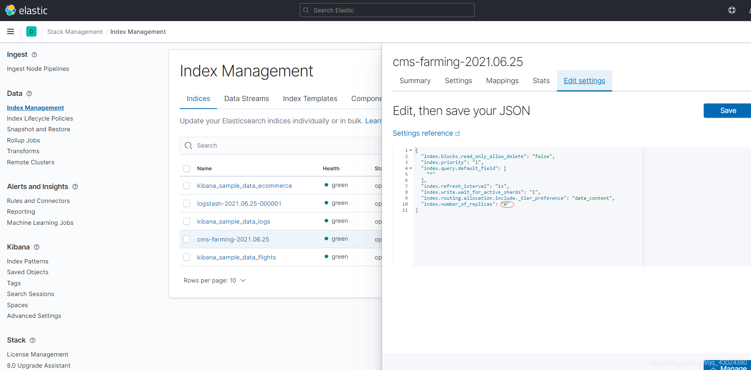Select the Indices tab
The height and width of the screenshot is (370, 751).
(x=198, y=99)
